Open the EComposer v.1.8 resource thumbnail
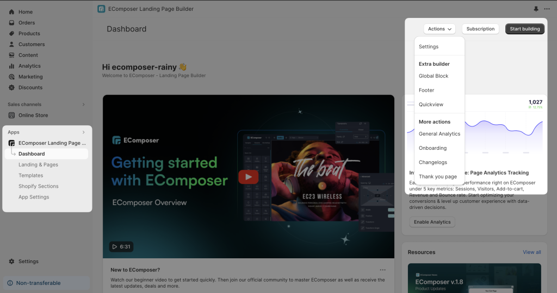Screen dimensions: 557x293 (x=474, y=278)
